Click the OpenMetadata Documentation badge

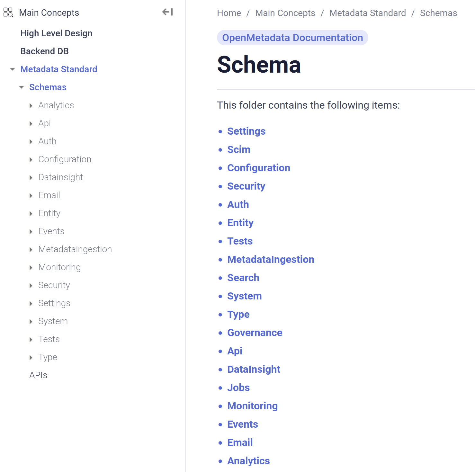pyautogui.click(x=292, y=38)
